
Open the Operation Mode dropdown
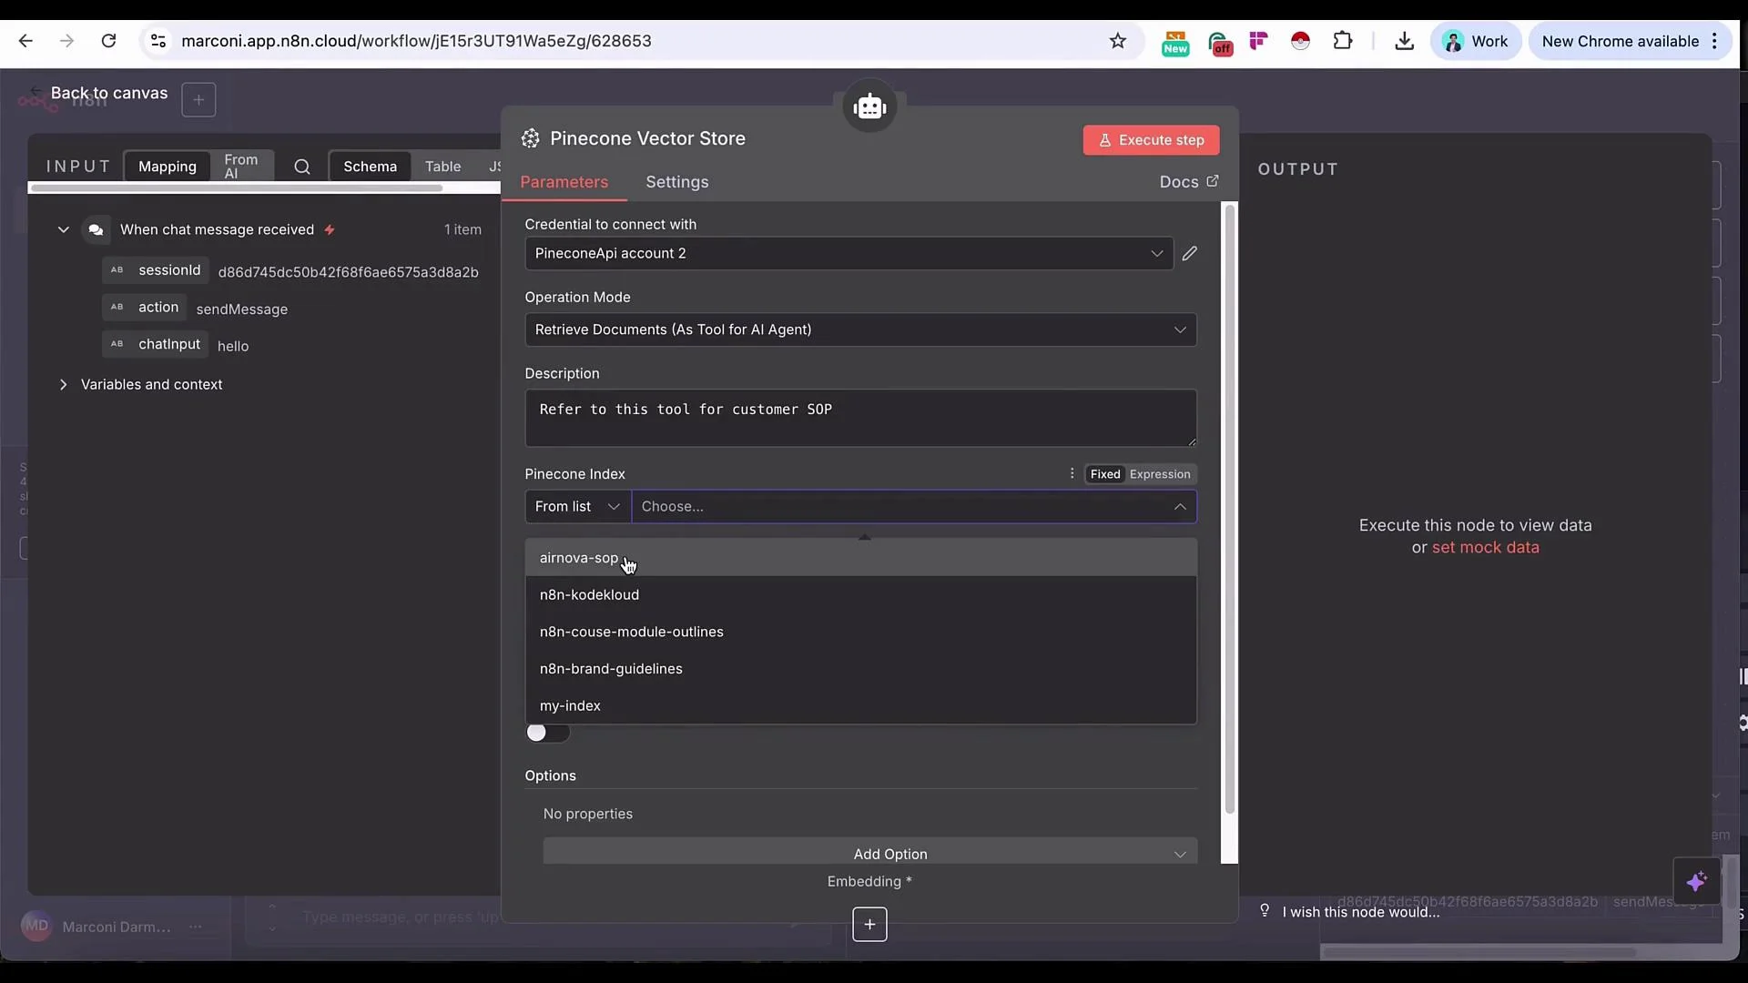[x=860, y=329]
